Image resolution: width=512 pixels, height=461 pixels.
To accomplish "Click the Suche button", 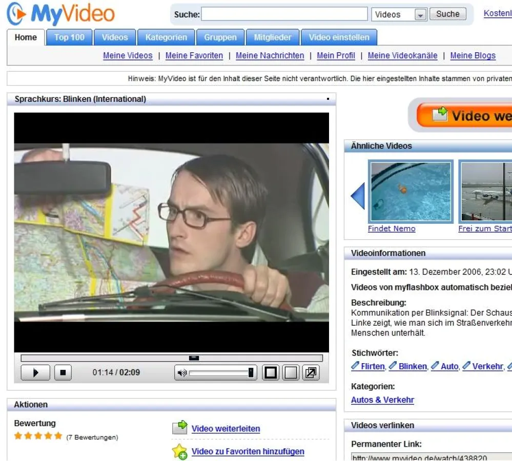I will pos(447,14).
